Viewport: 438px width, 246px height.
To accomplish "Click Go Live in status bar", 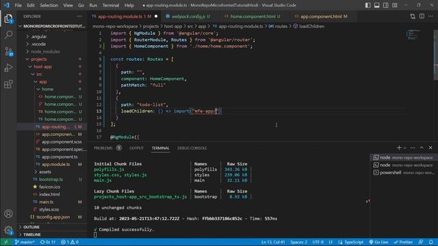I will (378, 242).
